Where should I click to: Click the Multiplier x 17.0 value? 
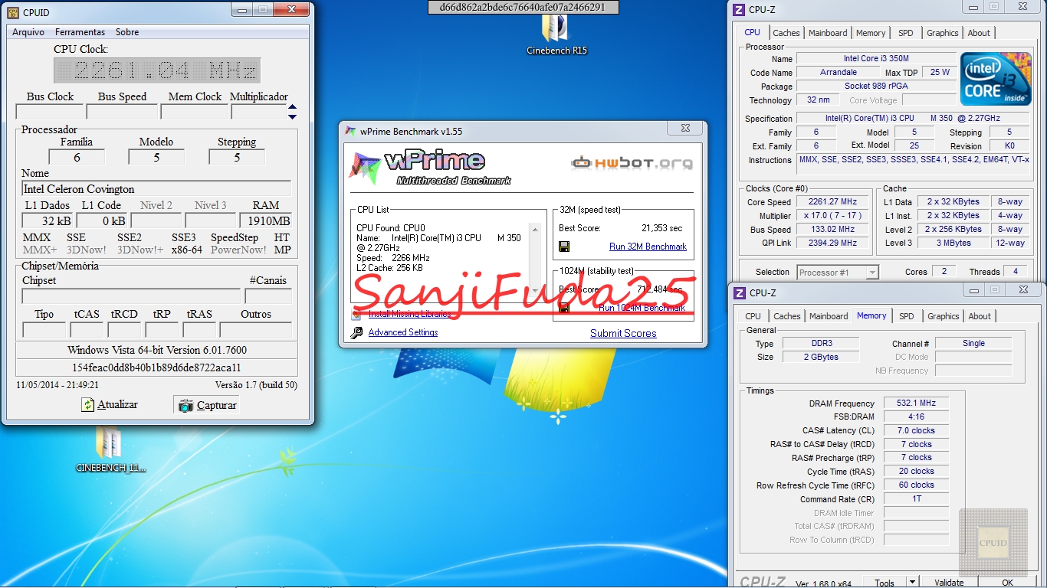click(832, 216)
